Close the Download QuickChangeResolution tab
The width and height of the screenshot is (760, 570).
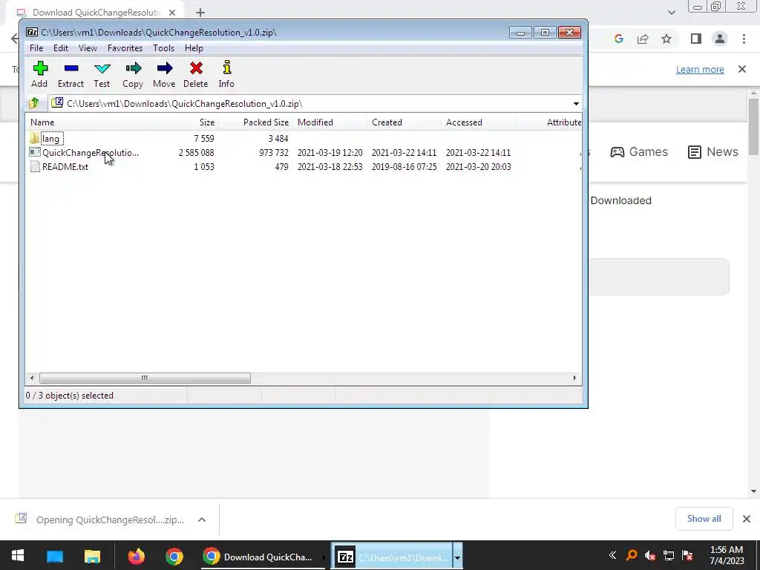pos(172,13)
